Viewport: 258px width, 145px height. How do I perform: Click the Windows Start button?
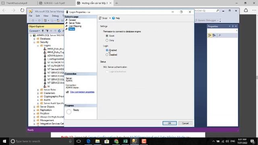(x=4, y=141)
